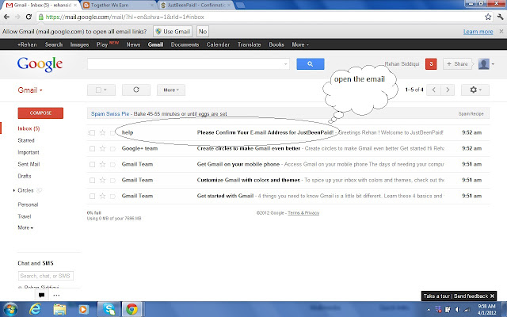Viewport: 507px width, 317px height.
Task: Open Translate from Google bar
Action: click(249, 44)
